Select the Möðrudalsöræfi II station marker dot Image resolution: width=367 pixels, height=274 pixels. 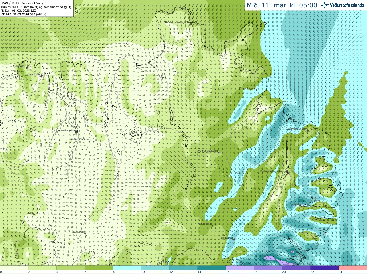218,152
